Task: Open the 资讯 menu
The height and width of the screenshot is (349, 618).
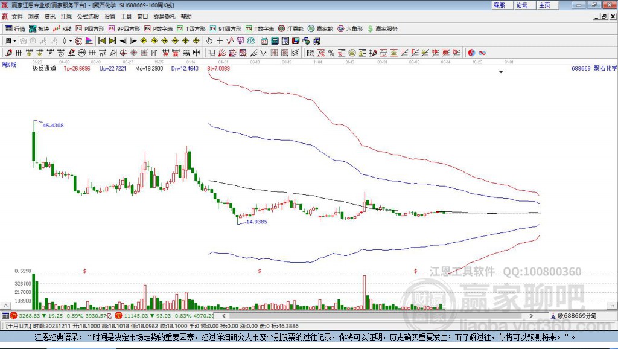Action: (49, 16)
